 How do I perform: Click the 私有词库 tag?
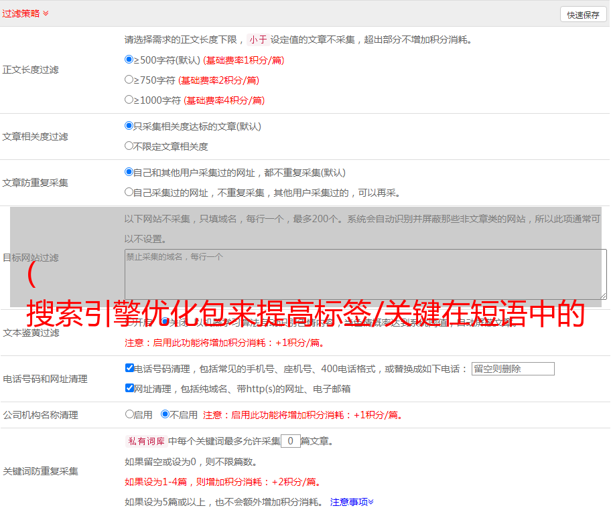pyautogui.click(x=147, y=441)
